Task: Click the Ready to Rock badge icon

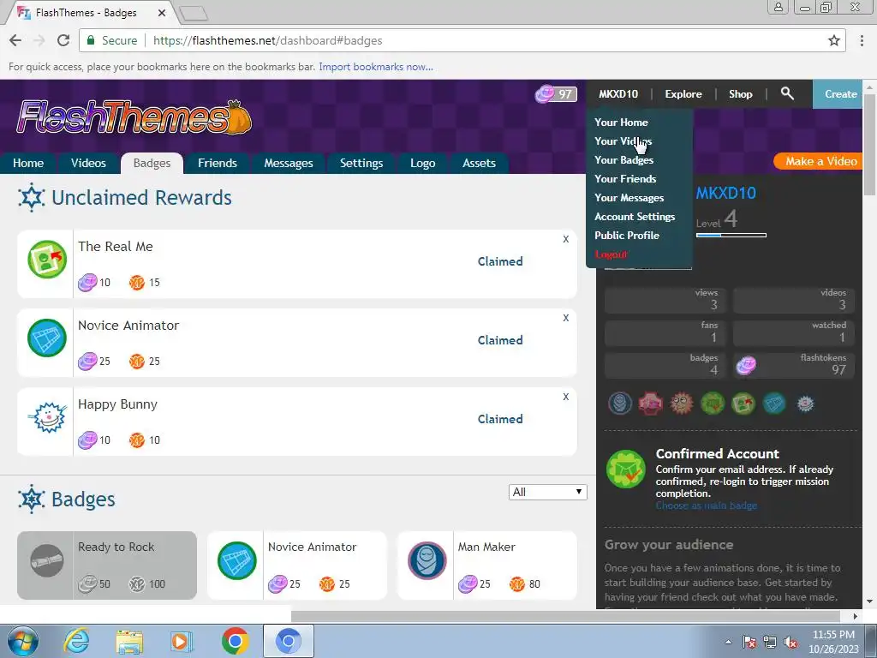Action: [46, 560]
